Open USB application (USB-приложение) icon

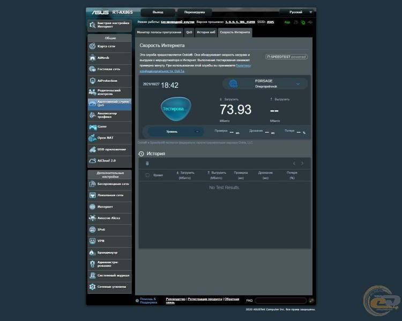pyautogui.click(x=92, y=149)
